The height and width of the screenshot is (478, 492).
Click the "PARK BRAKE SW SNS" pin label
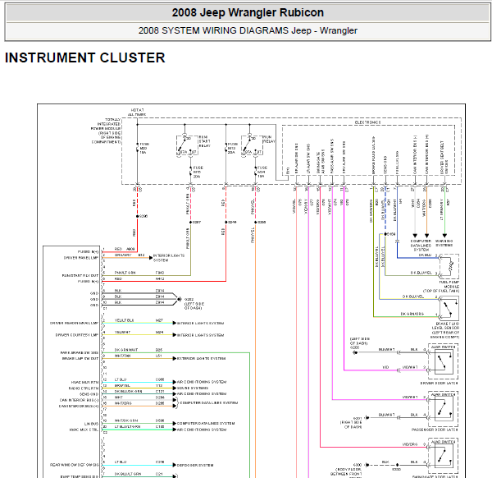coord(79,352)
